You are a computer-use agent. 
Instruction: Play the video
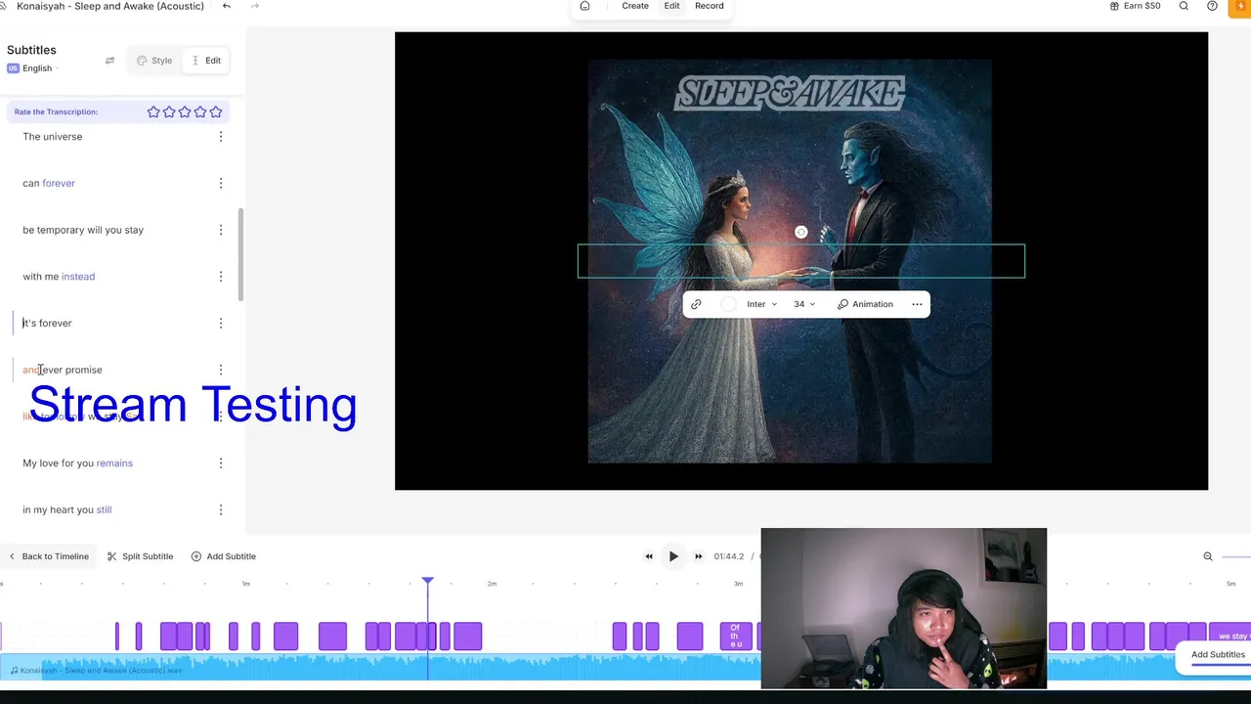point(673,556)
